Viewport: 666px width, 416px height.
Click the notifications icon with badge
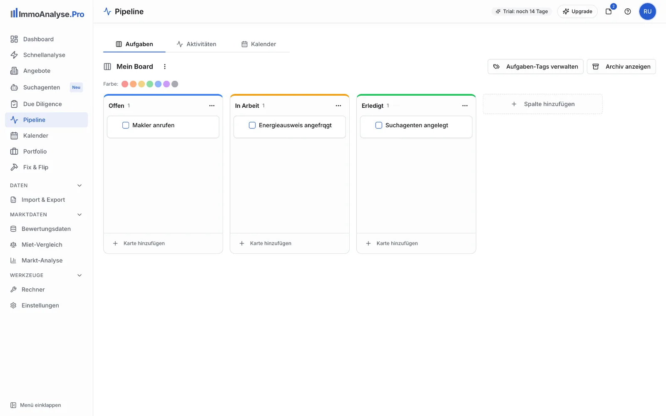[x=609, y=11]
